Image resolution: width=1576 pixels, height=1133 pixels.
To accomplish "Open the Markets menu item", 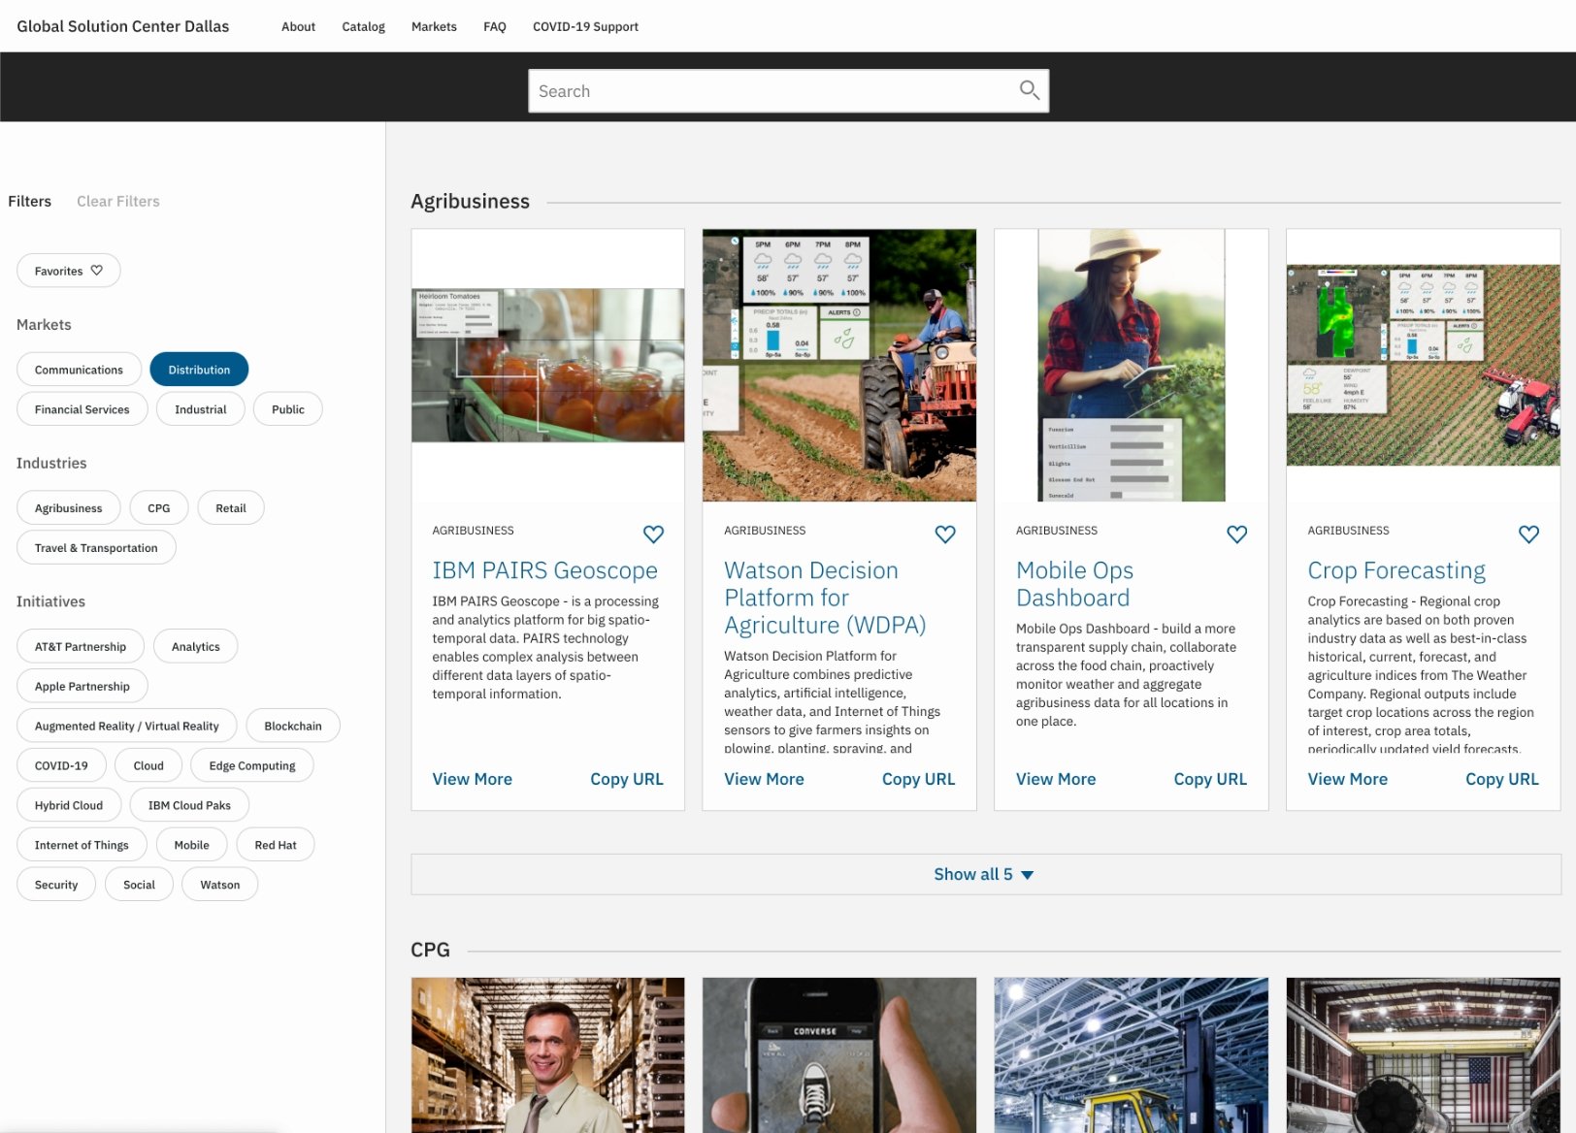I will coord(434,26).
